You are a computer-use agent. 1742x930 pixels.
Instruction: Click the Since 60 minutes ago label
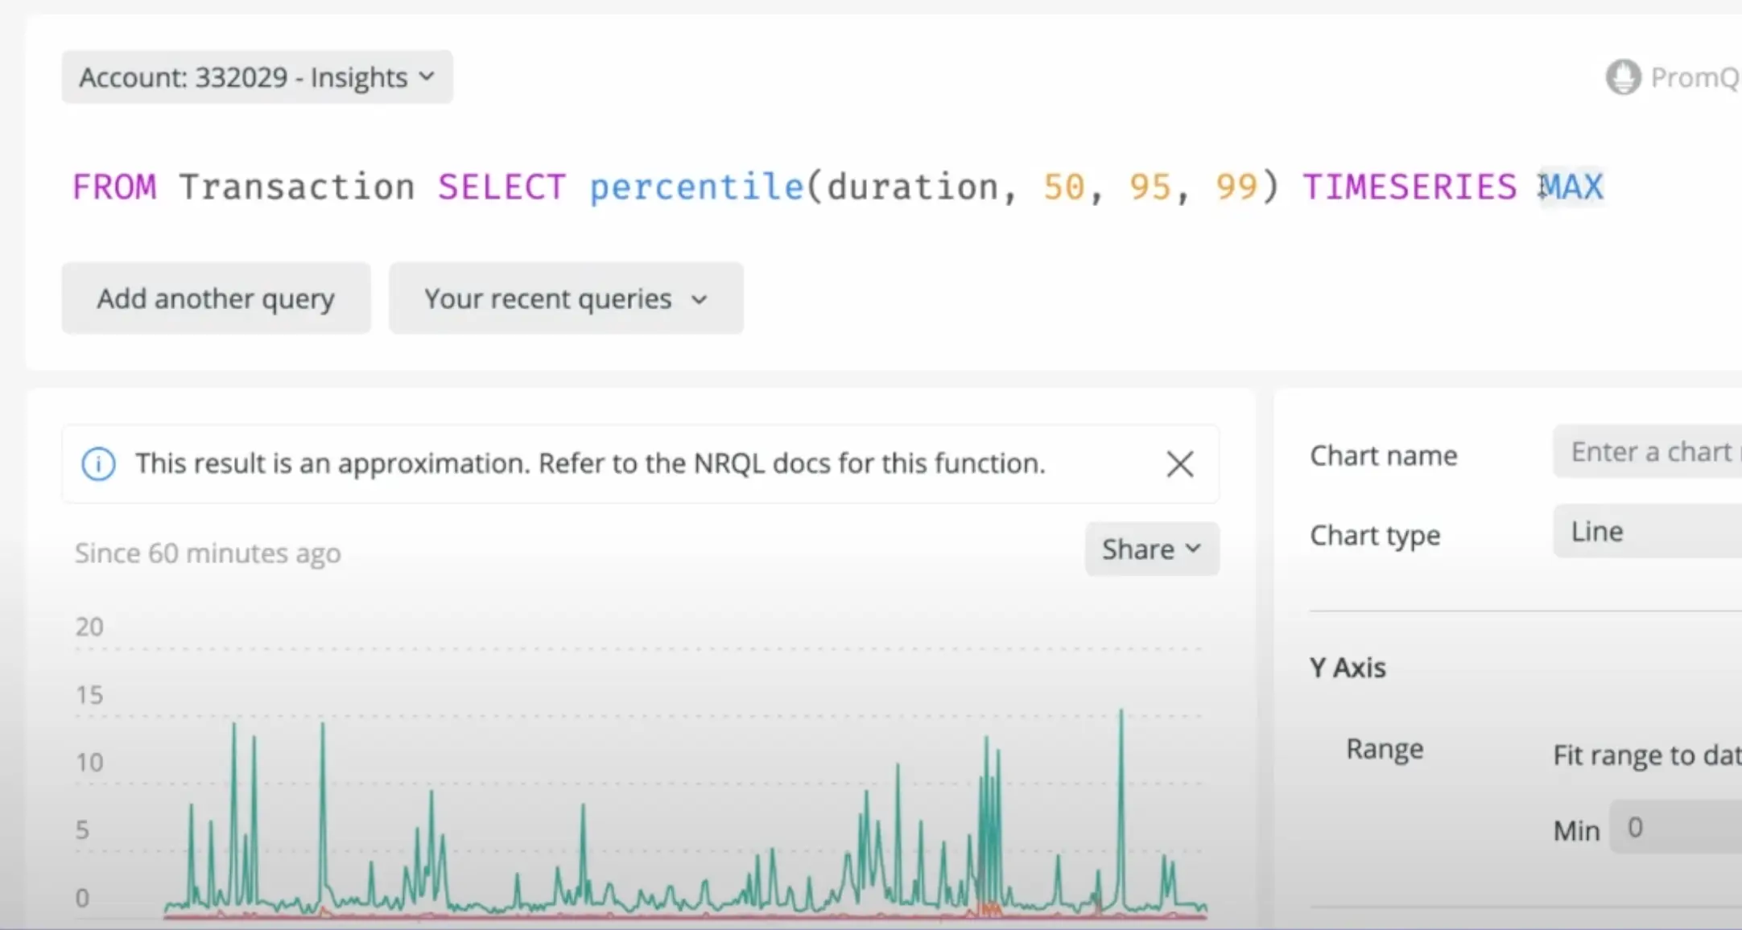[x=208, y=553]
